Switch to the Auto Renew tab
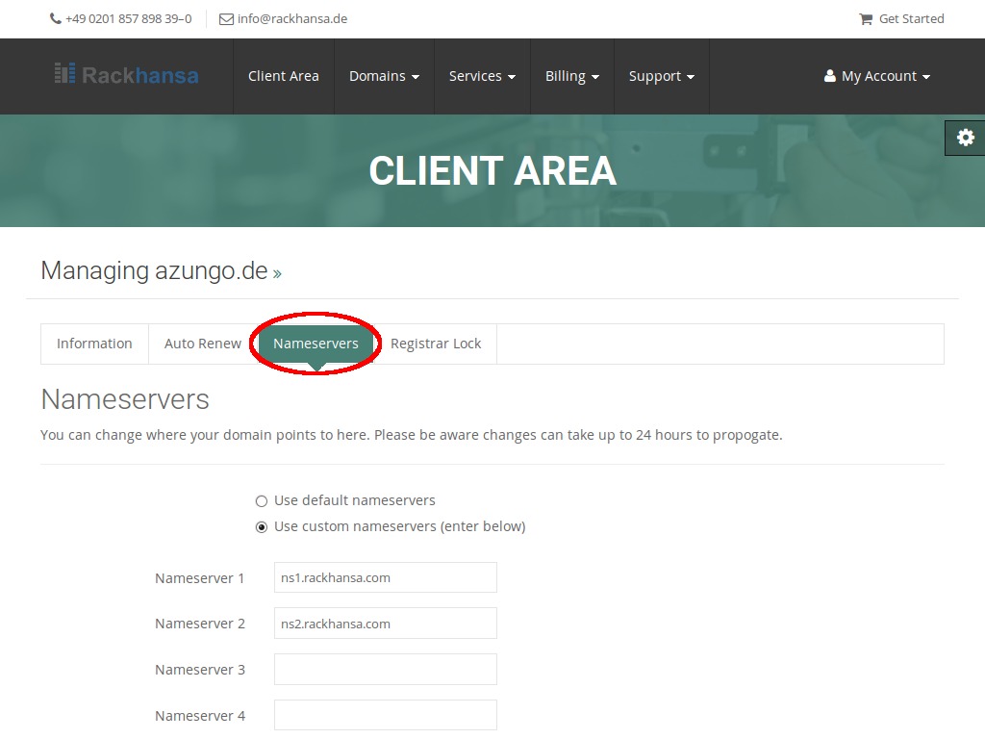 [202, 344]
